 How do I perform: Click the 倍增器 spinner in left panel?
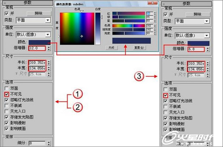point(49,48)
